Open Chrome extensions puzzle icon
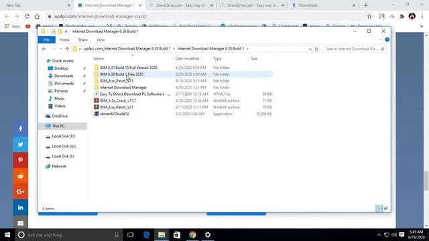429x241 pixels. [402, 16]
